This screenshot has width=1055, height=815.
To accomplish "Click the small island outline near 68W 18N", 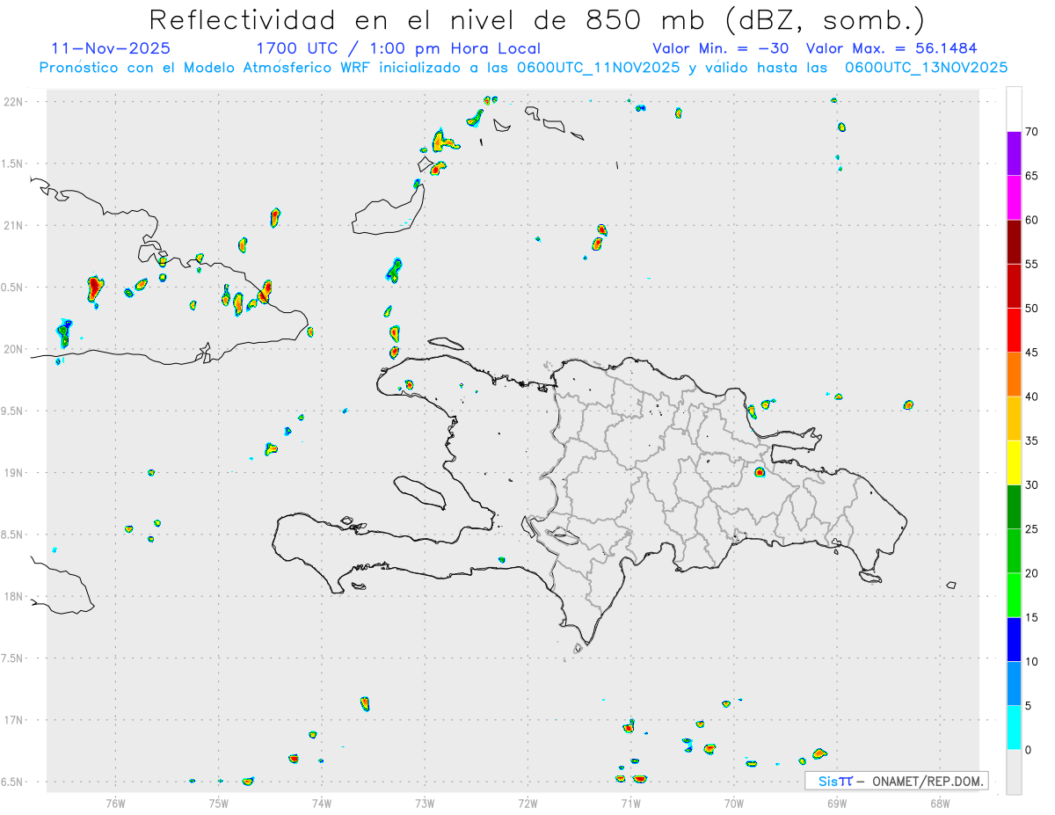I will (951, 586).
